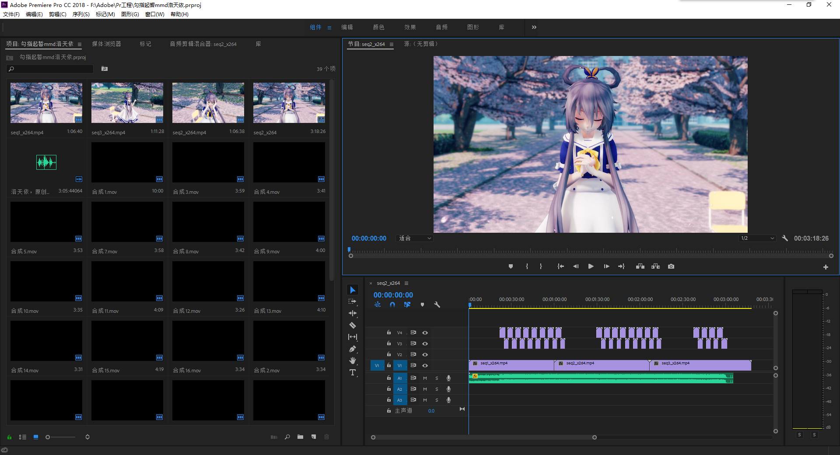Select the Ripple Edit tool
This screenshot has width=840, height=455.
point(353,313)
